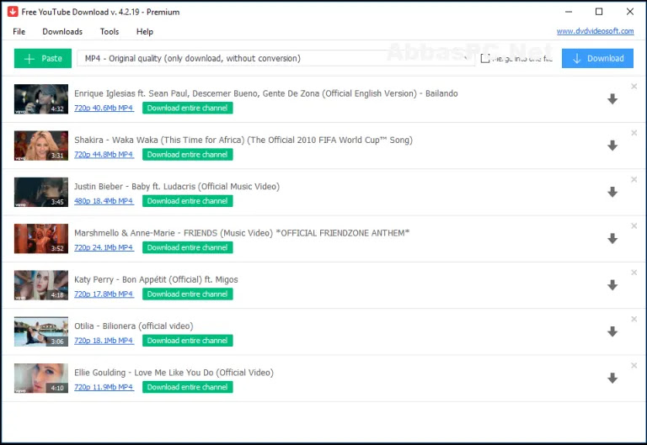
Task: Select the title 'Ellie Goulding - Love Me Like You Do'
Action: (x=174, y=373)
